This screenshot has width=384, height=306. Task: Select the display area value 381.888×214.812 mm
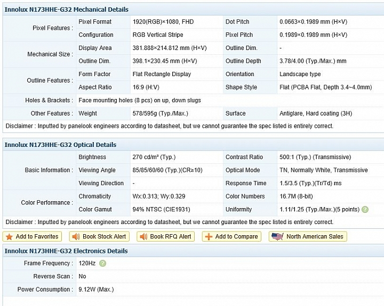[170, 48]
